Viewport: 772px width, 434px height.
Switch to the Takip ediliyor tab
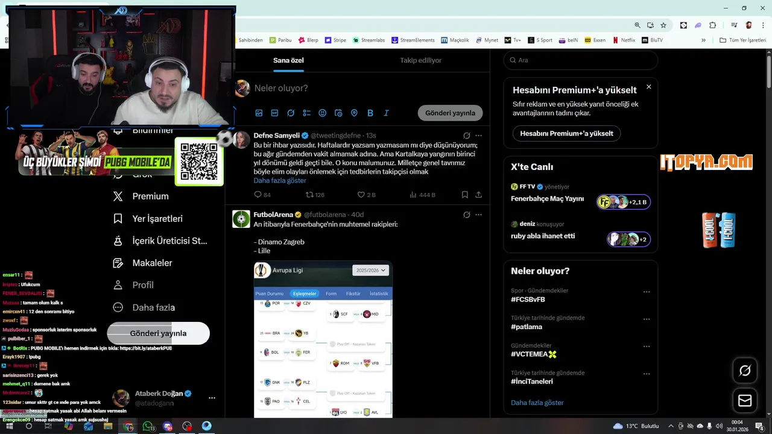(x=420, y=60)
